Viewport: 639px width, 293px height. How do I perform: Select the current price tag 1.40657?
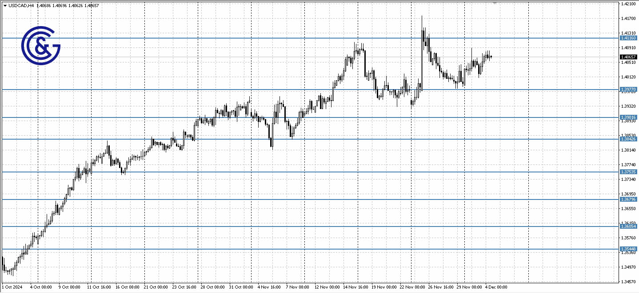pos(627,57)
